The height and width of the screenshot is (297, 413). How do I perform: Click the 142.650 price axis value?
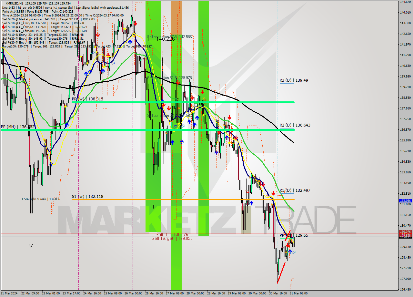pyautogui.click(x=405, y=34)
